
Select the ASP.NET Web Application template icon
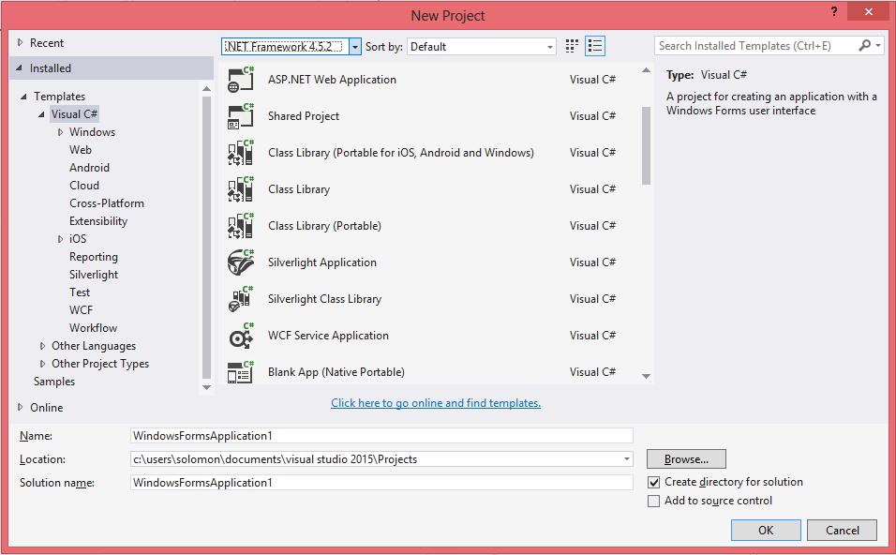241,80
